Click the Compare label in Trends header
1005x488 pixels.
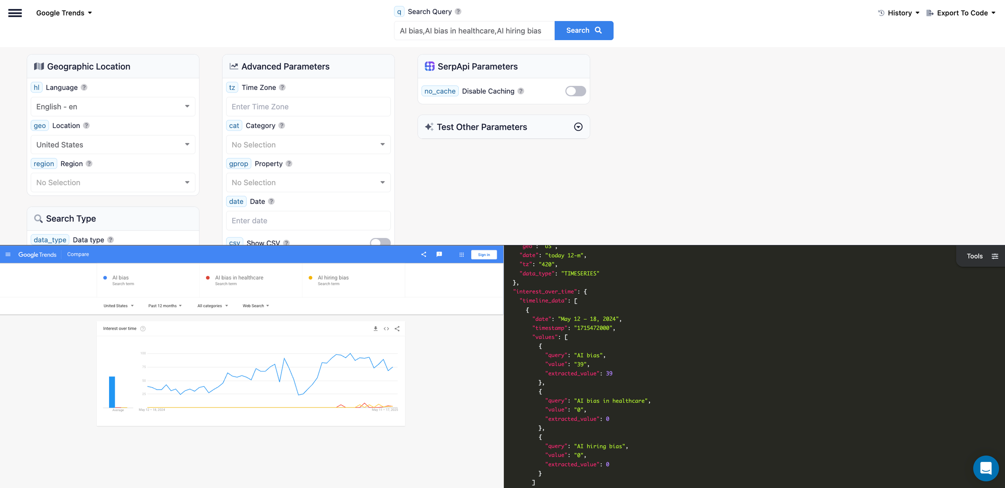pos(78,255)
